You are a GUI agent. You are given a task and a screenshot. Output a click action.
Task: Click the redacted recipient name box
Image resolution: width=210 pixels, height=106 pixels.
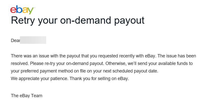pyautogui.click(x=33, y=40)
